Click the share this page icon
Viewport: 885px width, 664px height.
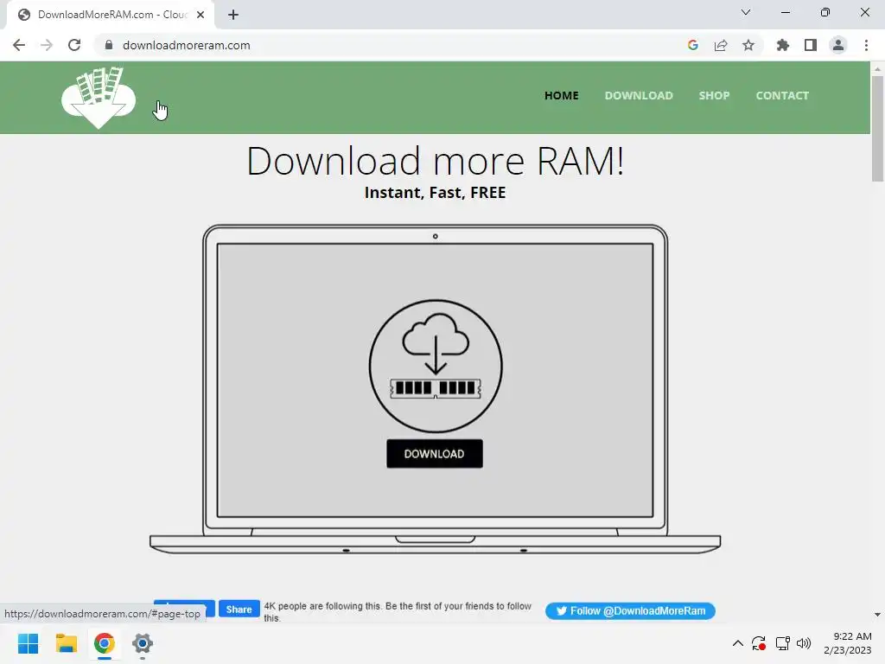(721, 45)
